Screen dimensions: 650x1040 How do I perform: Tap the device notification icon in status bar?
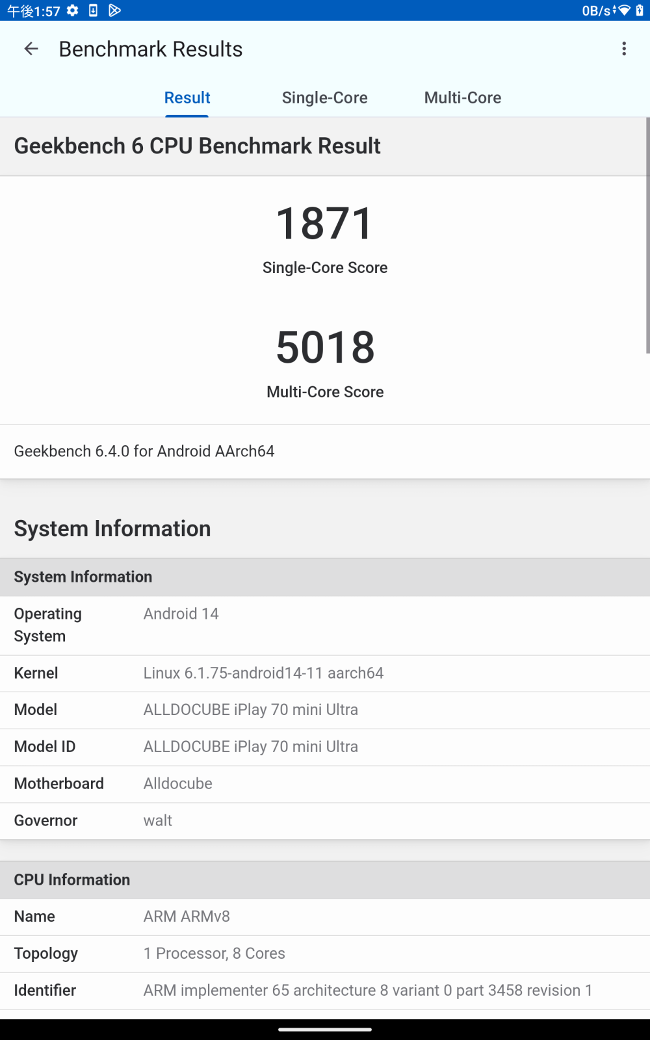click(94, 10)
